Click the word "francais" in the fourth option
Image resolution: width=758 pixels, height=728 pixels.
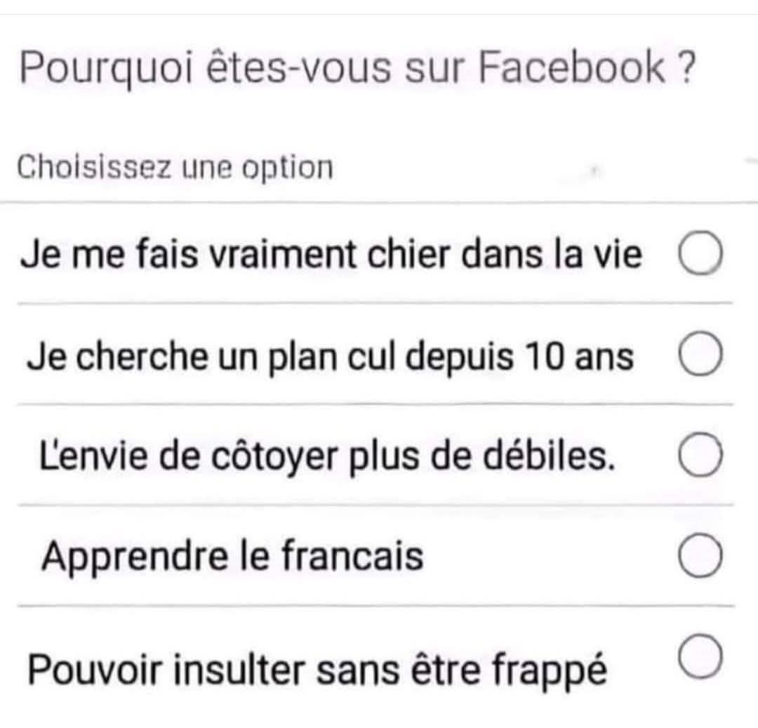click(353, 557)
